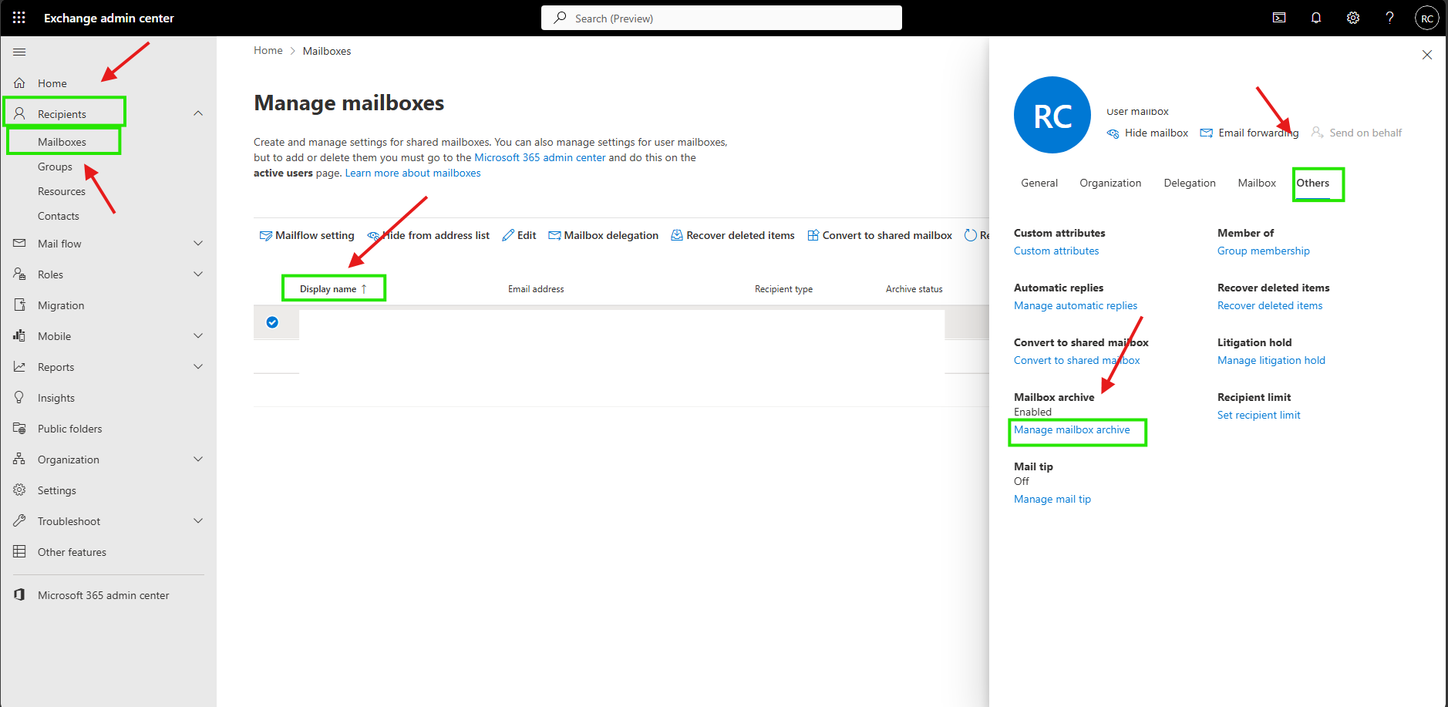The height and width of the screenshot is (707, 1448).
Task: Click the Roles icon in sidebar
Action: click(20, 274)
